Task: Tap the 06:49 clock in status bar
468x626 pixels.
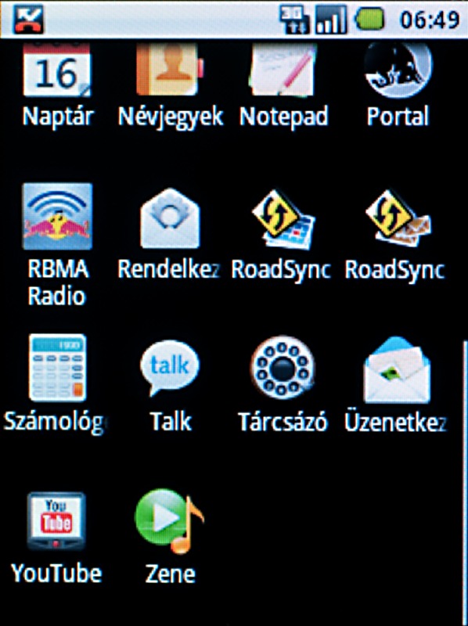Action: pyautogui.click(x=430, y=20)
